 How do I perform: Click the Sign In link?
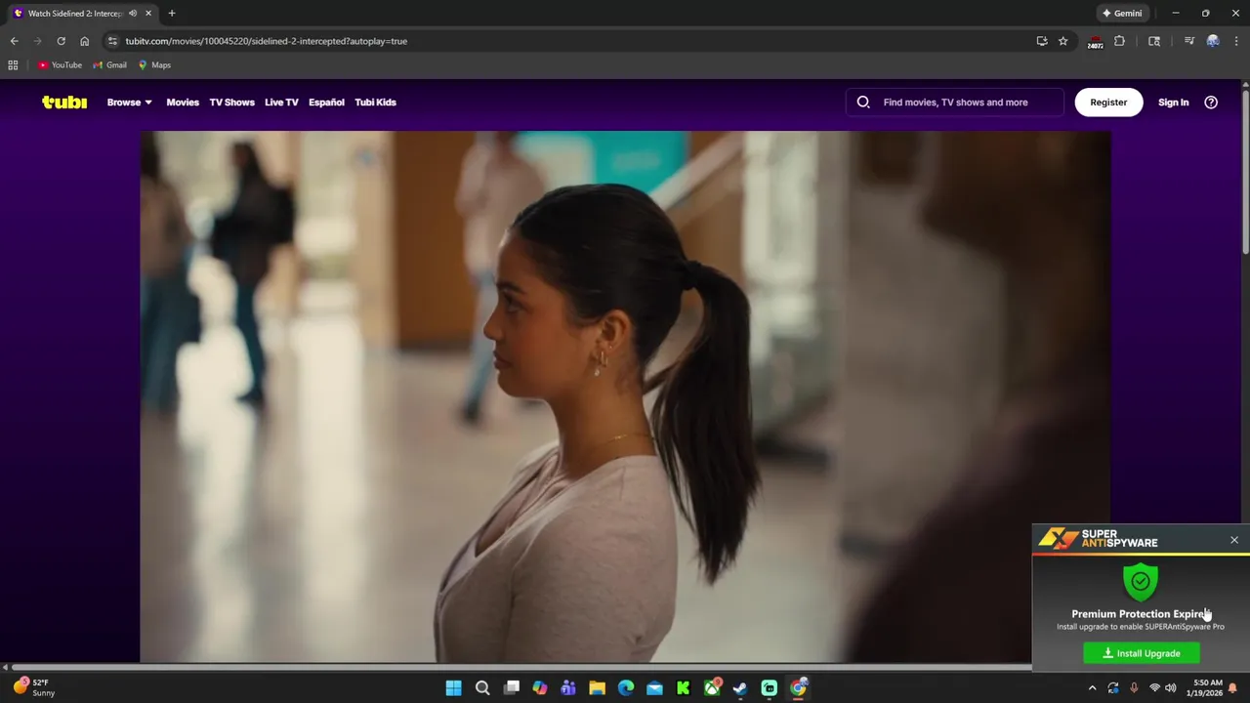pos(1174,102)
